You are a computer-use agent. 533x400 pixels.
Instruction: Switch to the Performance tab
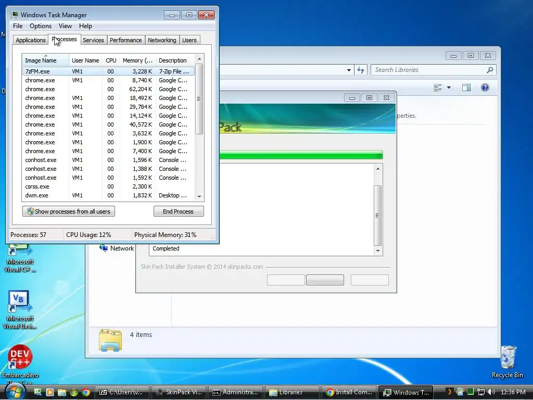pos(126,40)
